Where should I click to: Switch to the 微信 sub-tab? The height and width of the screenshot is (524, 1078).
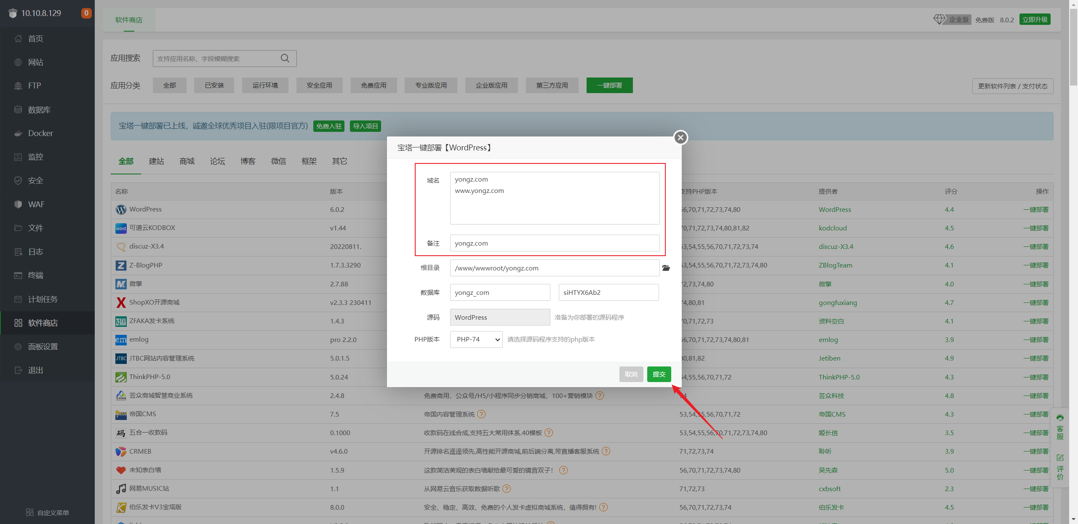[278, 161]
